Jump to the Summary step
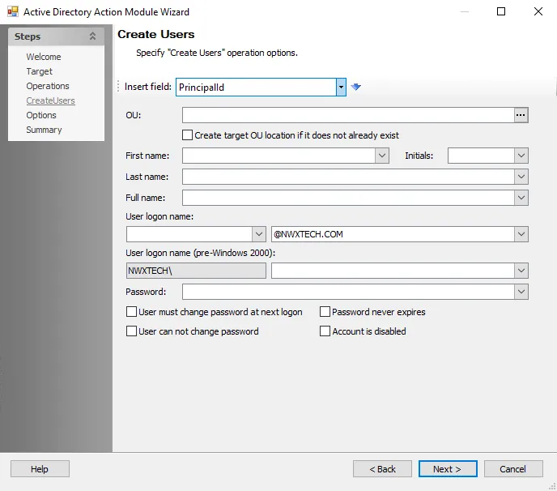557x491 pixels. click(x=44, y=130)
